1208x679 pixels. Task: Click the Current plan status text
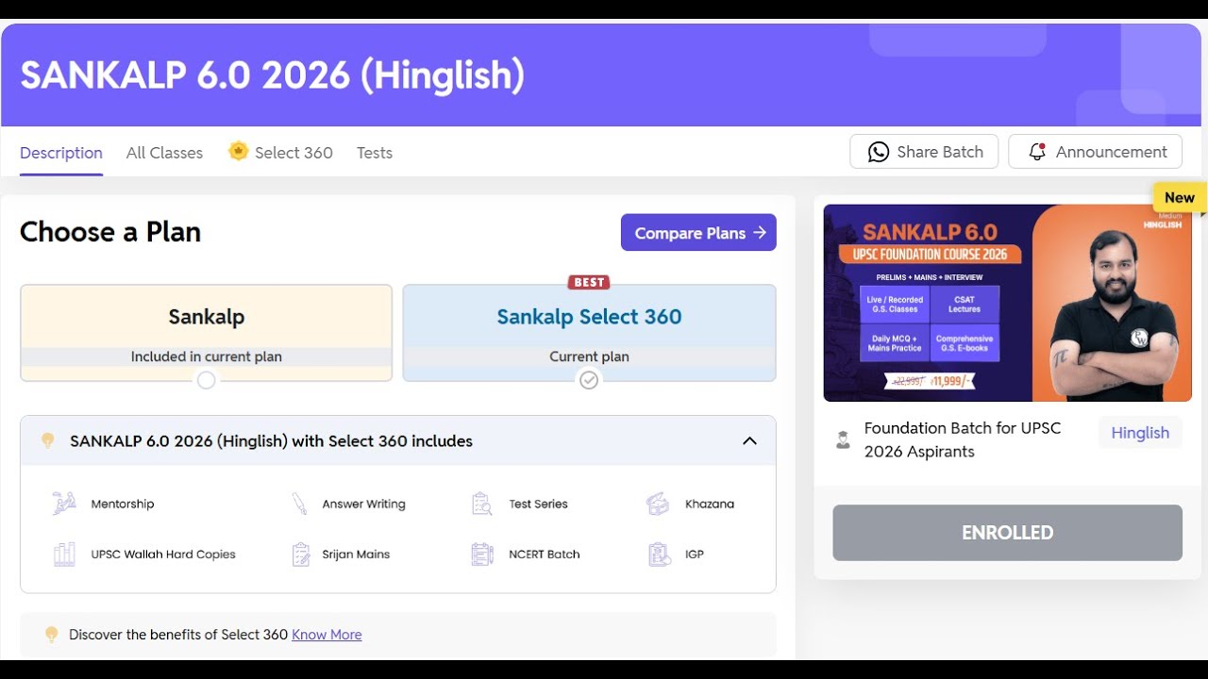589,356
